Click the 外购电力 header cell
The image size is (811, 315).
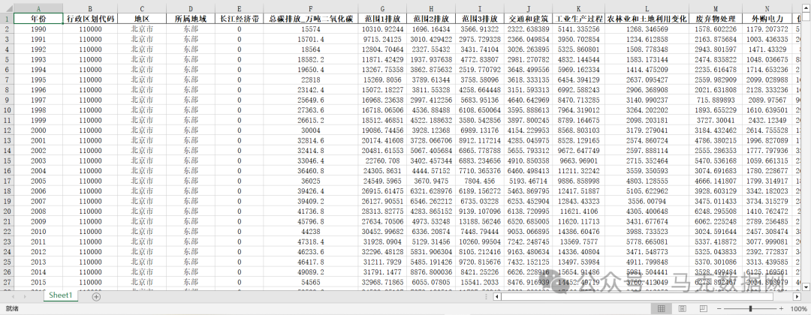tap(767, 19)
